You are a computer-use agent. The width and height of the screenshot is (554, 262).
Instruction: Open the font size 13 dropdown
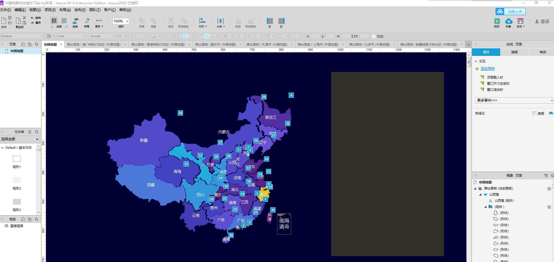pos(121,36)
